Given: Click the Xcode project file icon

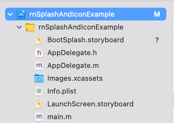Looking at the screenshot, I should (x=21, y=14).
